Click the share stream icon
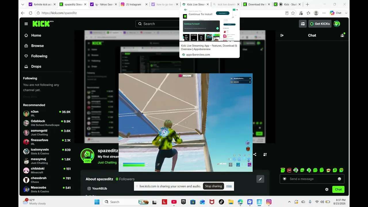 (x=255, y=154)
